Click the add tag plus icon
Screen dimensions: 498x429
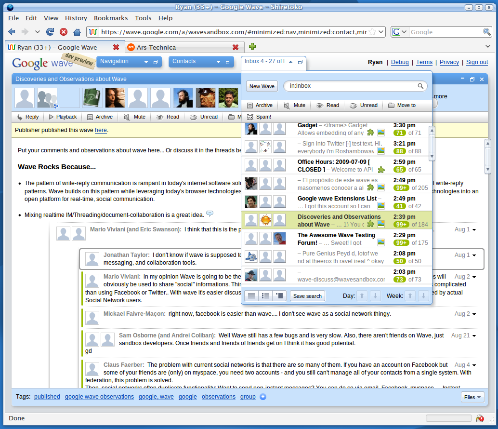[x=263, y=397]
